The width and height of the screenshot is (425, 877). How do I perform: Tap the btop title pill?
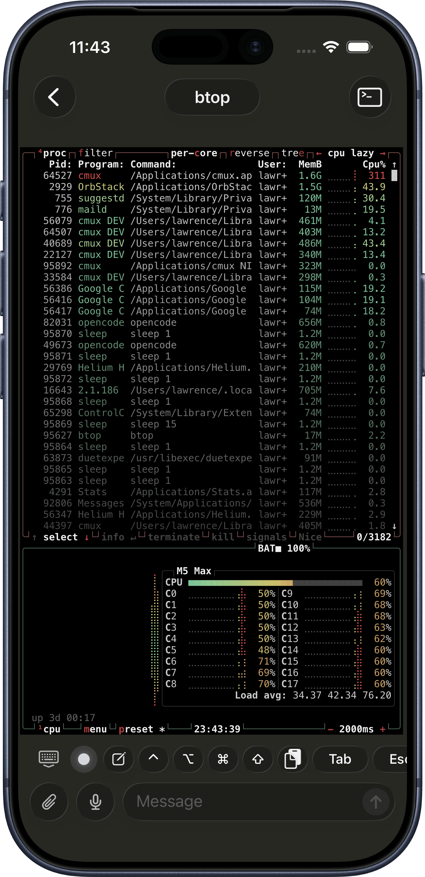[212, 97]
